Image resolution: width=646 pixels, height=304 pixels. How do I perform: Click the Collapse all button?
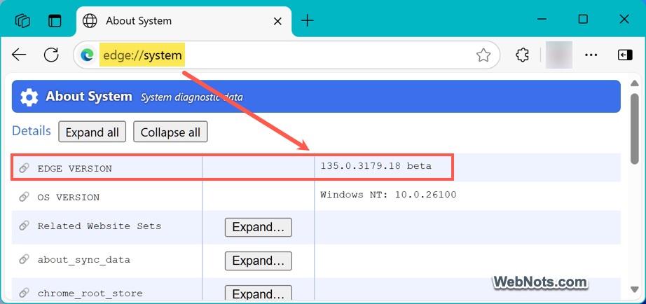coord(170,132)
